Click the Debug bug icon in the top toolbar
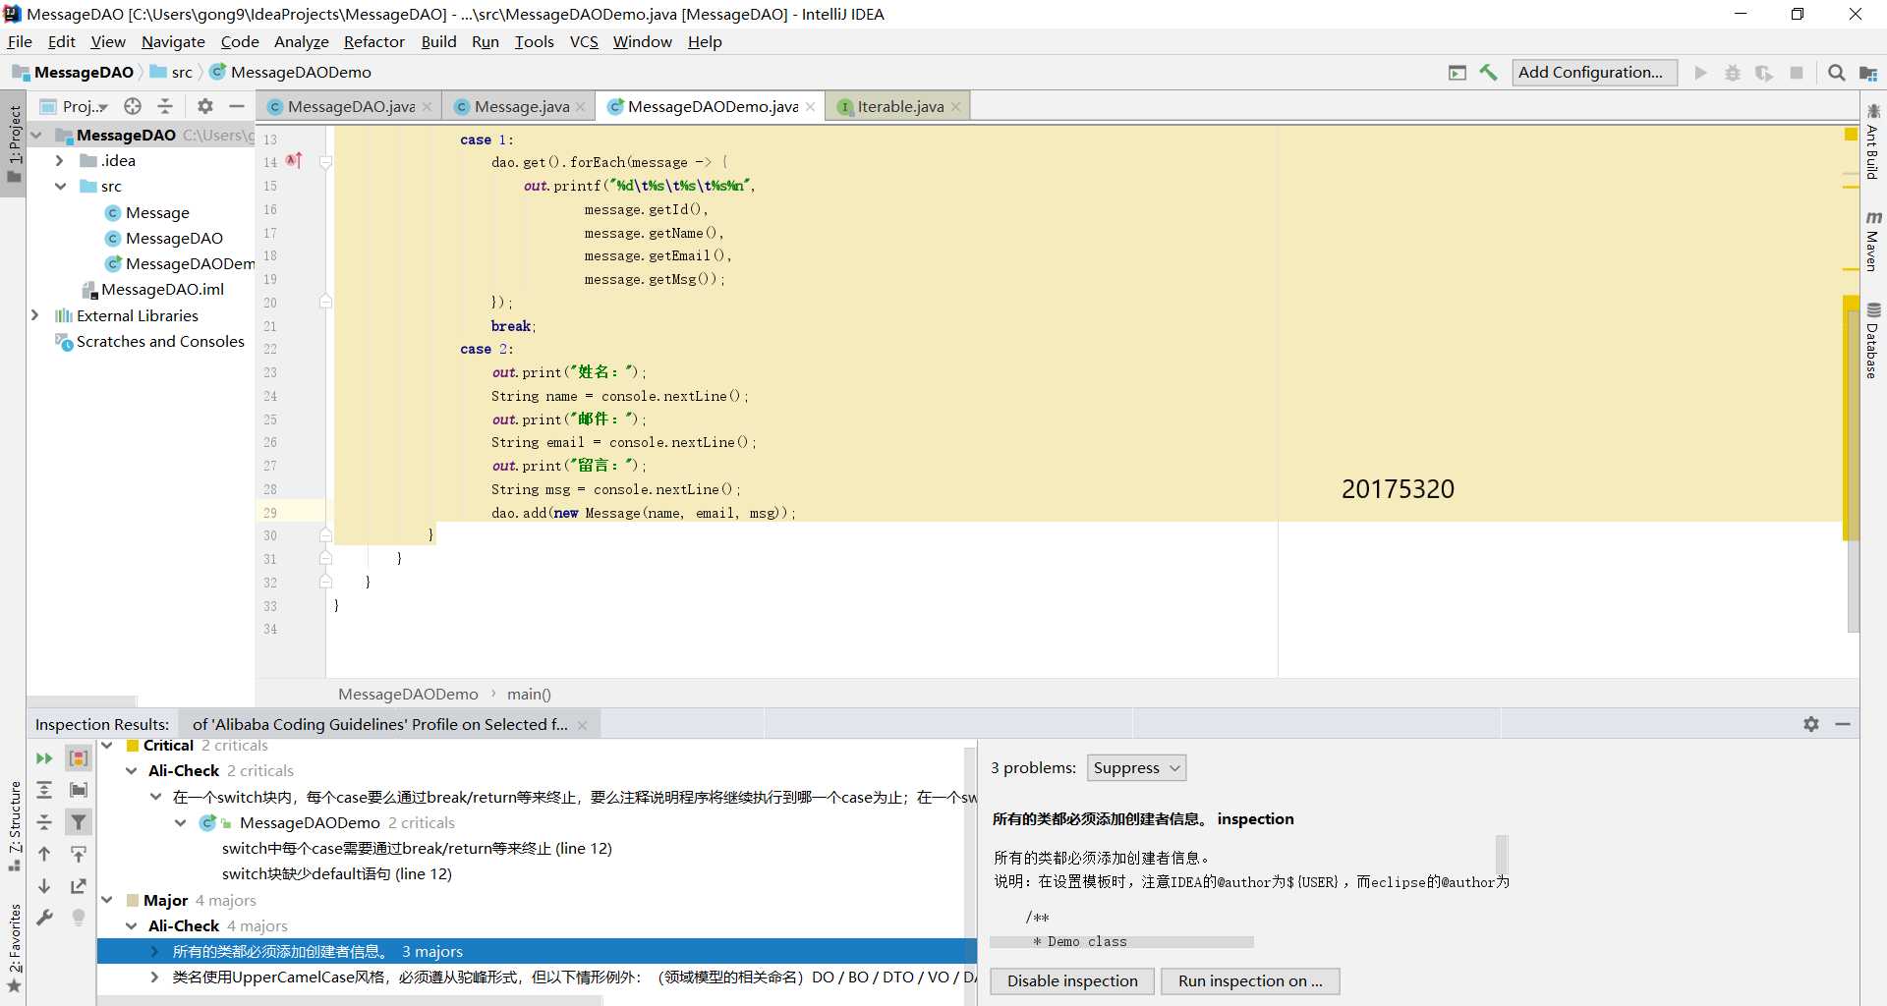This screenshot has width=1887, height=1006. pyautogui.click(x=1733, y=73)
